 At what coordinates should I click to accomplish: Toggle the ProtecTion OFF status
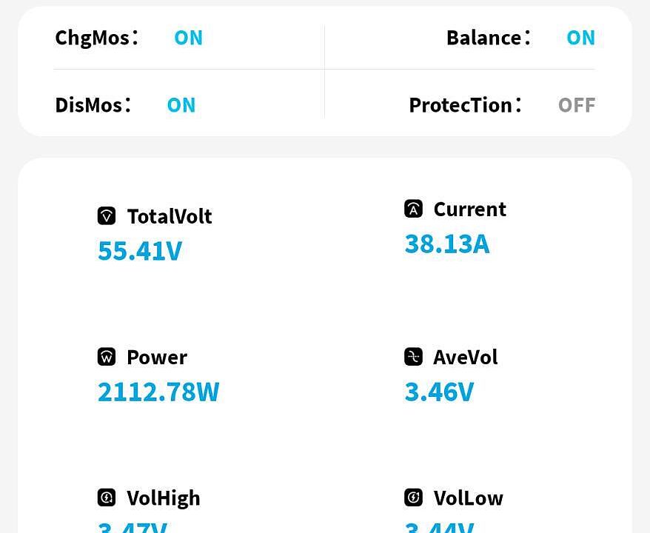pyautogui.click(x=576, y=105)
